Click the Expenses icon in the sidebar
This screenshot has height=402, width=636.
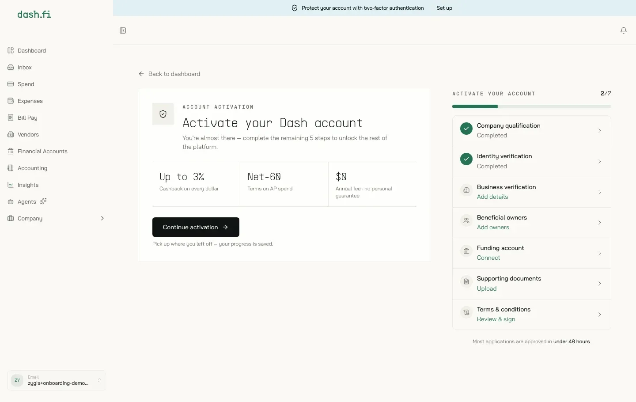pyautogui.click(x=11, y=101)
